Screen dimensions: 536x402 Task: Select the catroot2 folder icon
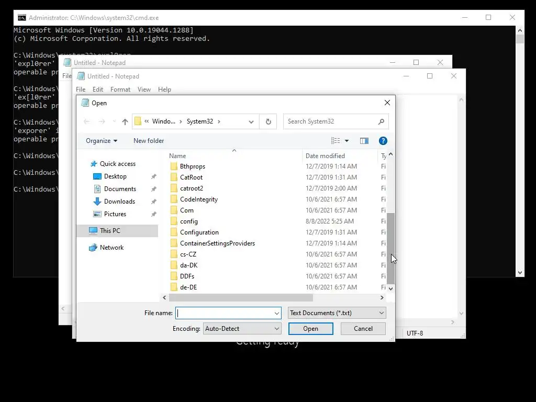[x=174, y=188]
